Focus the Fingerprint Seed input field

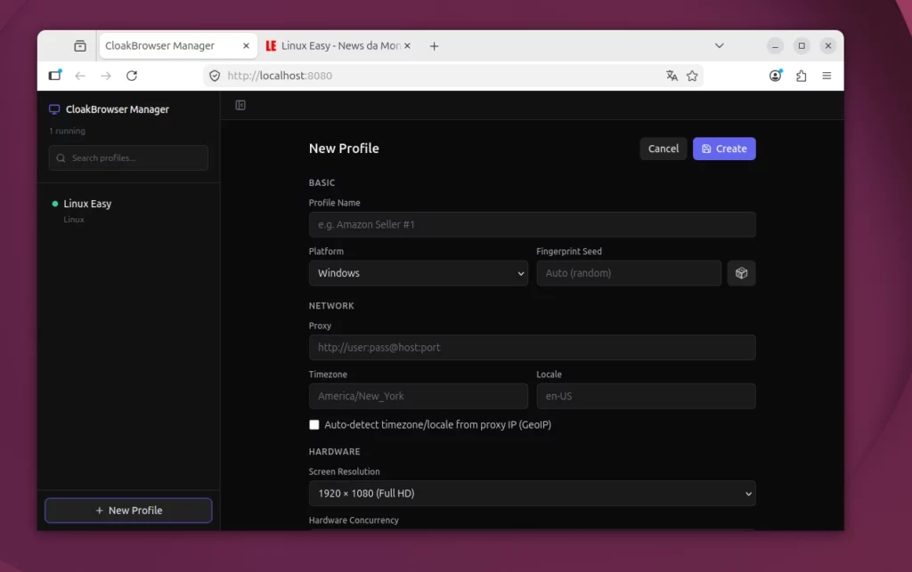click(x=629, y=273)
